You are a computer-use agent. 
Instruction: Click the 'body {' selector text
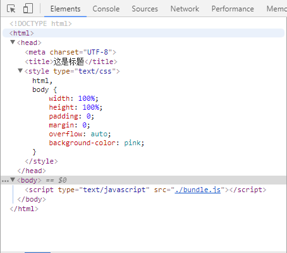[x=44, y=89]
